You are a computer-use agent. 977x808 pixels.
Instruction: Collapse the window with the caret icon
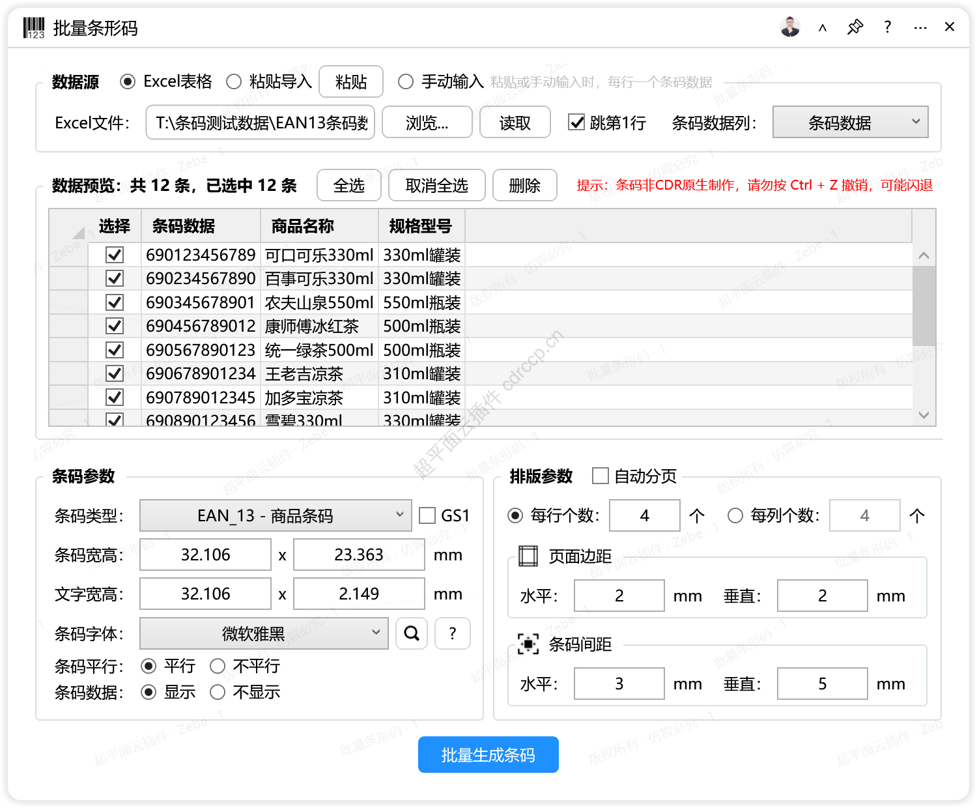823,27
